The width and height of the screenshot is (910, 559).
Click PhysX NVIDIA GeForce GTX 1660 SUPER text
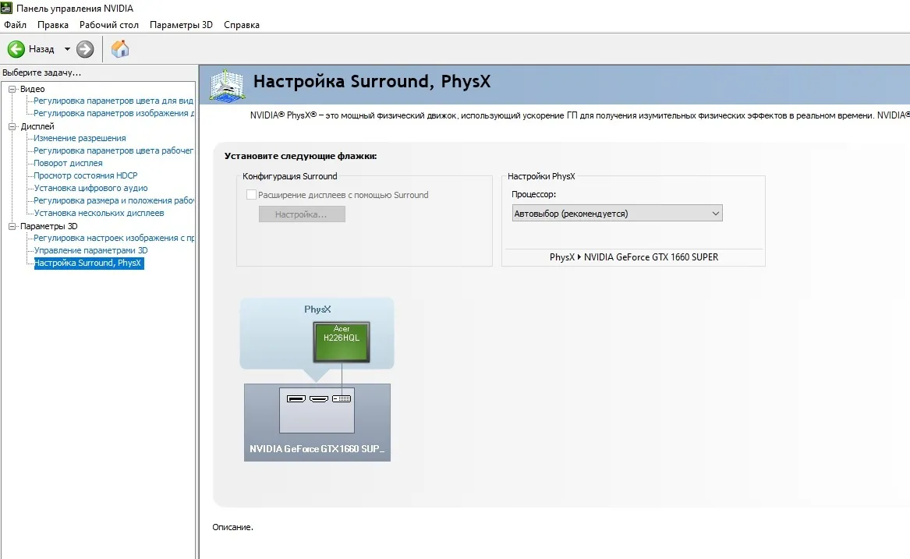tap(634, 257)
